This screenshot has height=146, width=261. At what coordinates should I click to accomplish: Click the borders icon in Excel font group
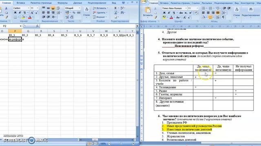click(x=15, y=17)
